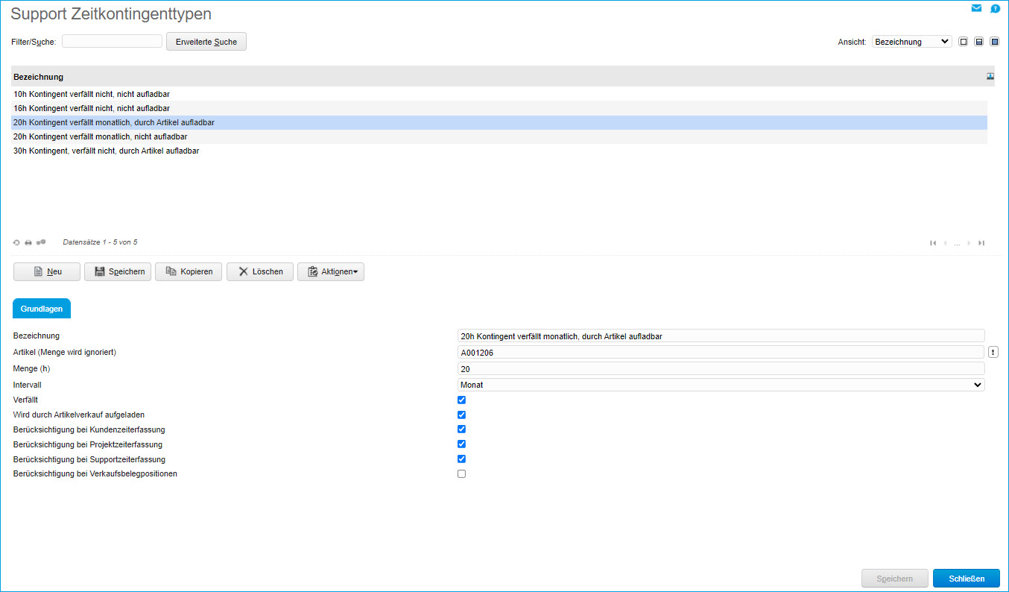Image resolution: width=1009 pixels, height=592 pixels.
Task: Open the Ansicht dropdown
Action: tap(911, 42)
